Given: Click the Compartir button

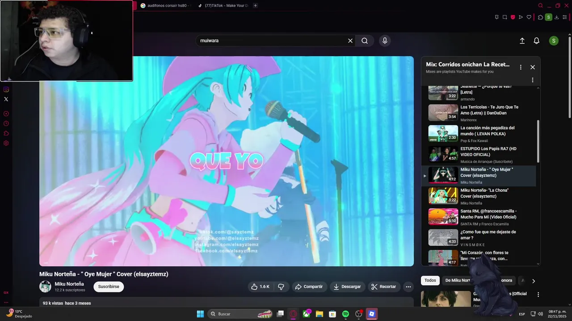Looking at the screenshot, I should [x=309, y=287].
